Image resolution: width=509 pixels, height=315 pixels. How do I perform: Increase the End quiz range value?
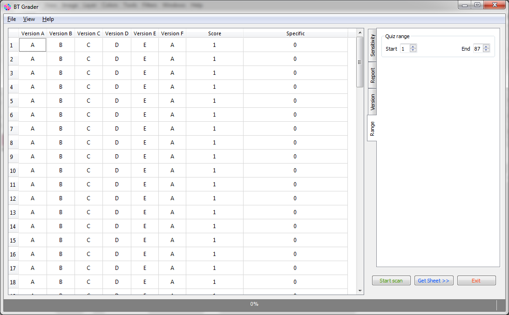(x=486, y=47)
